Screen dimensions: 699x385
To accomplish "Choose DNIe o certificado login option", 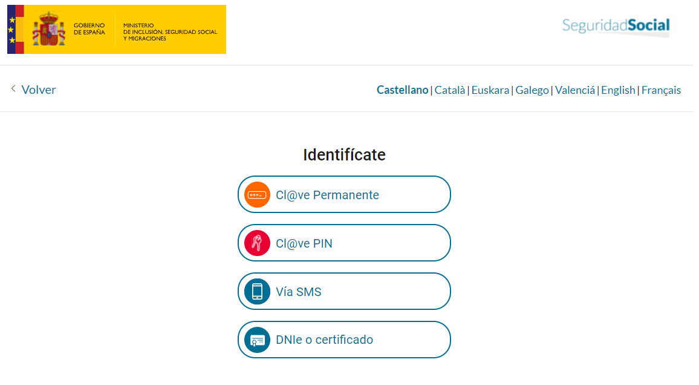I will [344, 340].
